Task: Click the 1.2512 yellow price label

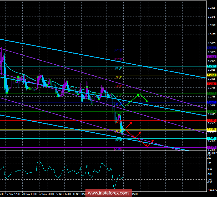Action: pyautogui.click(x=212, y=129)
